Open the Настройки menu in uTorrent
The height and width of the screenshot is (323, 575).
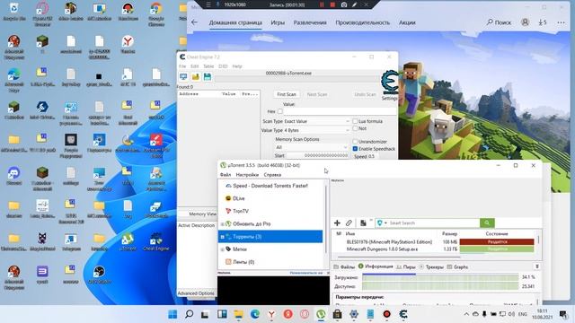coord(247,175)
